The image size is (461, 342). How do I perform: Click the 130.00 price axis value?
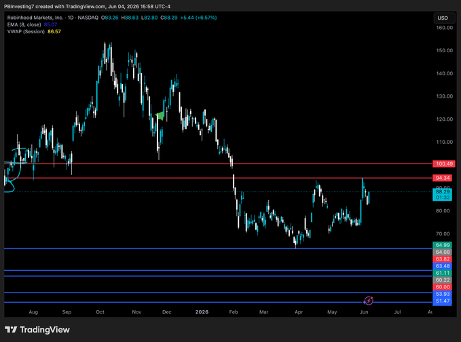pyautogui.click(x=444, y=96)
